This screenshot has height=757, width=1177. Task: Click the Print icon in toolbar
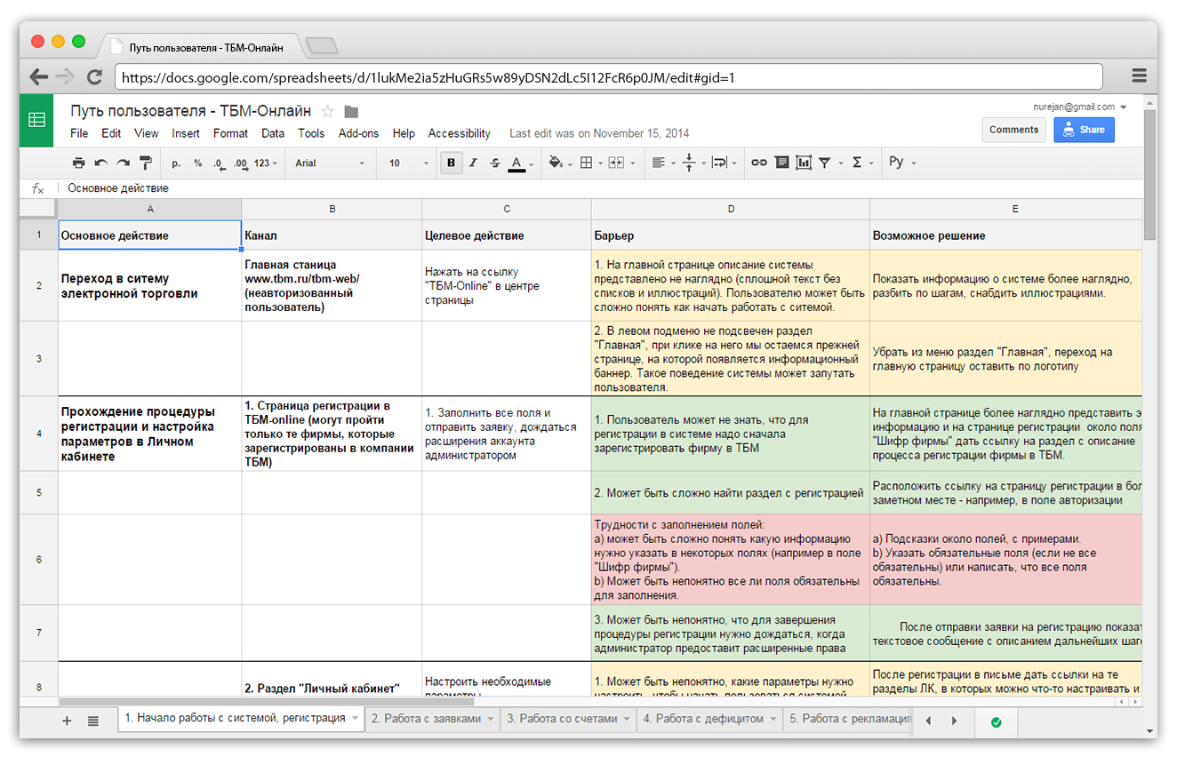pyautogui.click(x=79, y=163)
